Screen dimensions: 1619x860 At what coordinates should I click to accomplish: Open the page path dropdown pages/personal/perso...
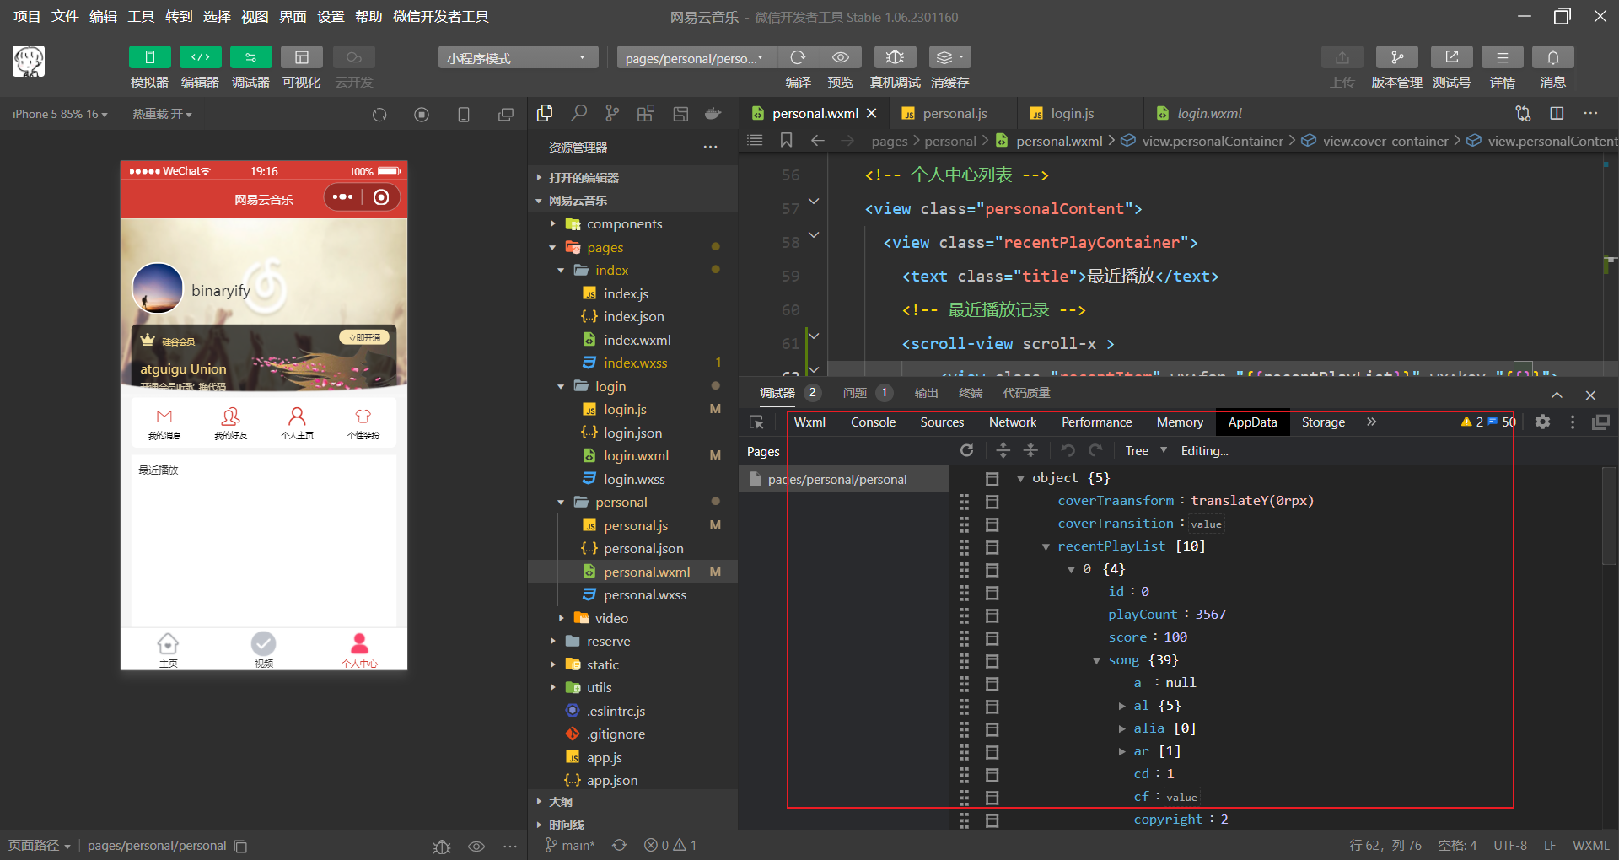(697, 57)
